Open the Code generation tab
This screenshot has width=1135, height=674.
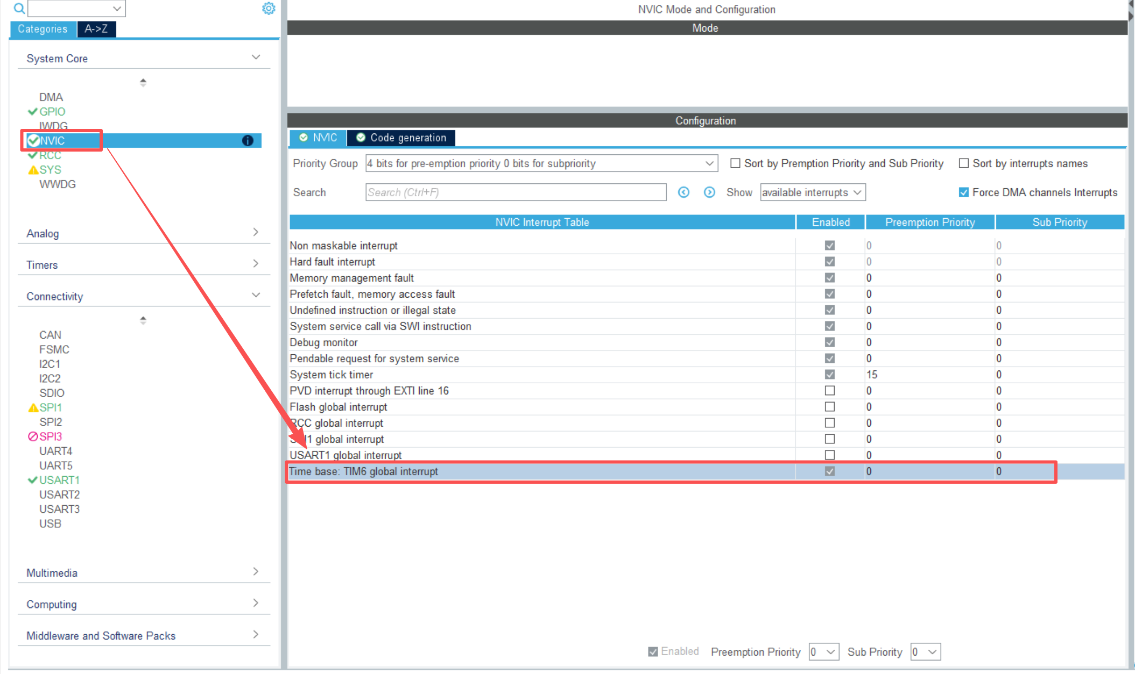[x=401, y=138]
